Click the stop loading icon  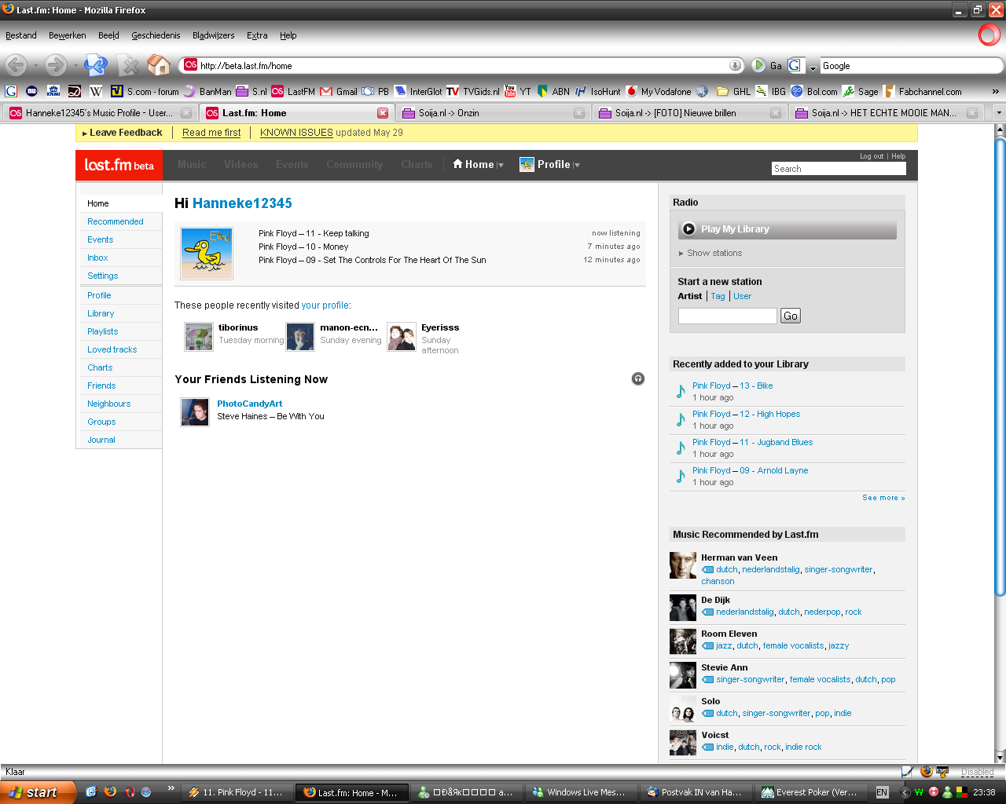(128, 65)
